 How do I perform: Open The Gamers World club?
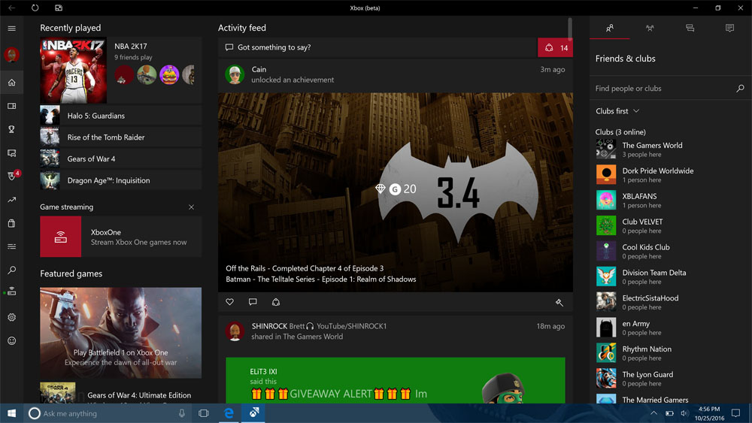(671, 150)
